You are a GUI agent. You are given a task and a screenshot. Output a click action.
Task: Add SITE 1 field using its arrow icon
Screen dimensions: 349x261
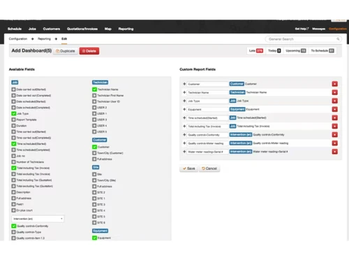[94, 198]
